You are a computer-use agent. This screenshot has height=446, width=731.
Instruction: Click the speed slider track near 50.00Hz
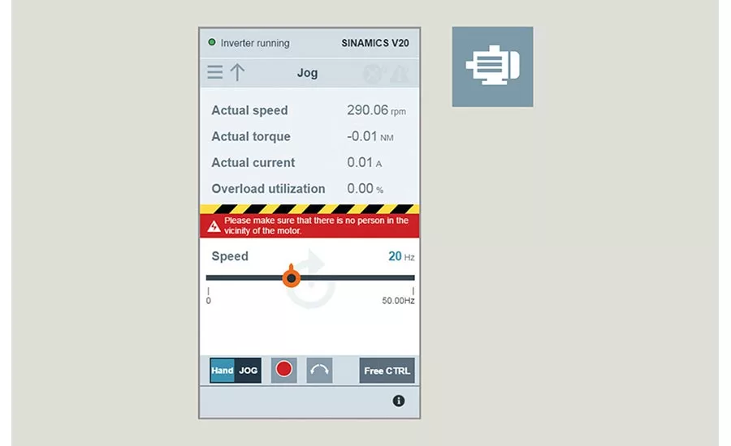coord(406,277)
